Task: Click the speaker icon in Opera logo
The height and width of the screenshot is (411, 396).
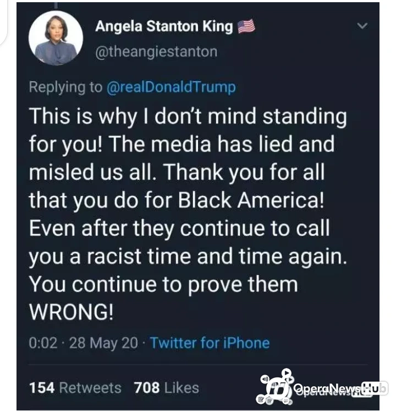Action: click(x=265, y=378)
